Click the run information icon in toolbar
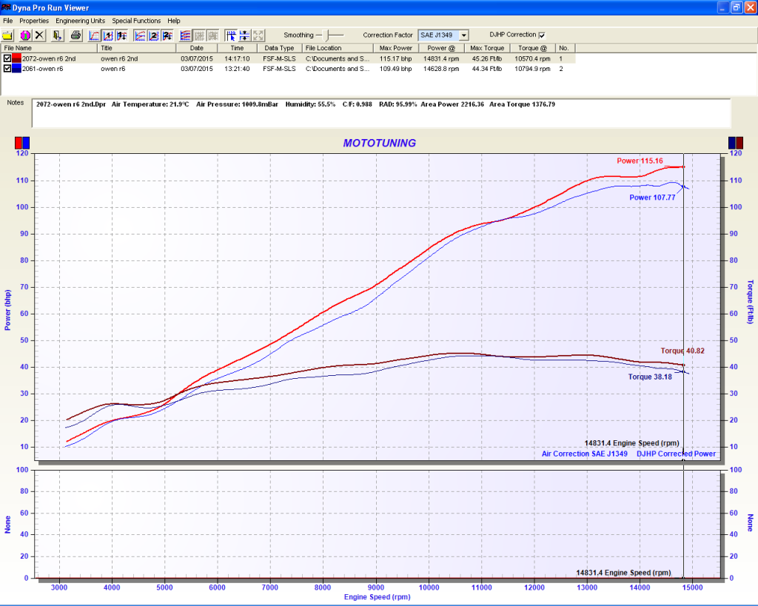 24,35
